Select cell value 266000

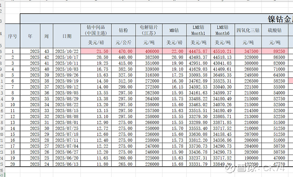point(149,123)
